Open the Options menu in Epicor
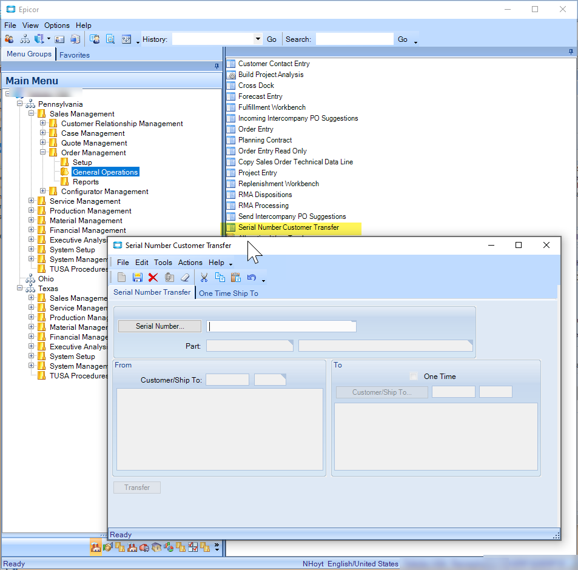The width and height of the screenshot is (578, 570). click(x=57, y=25)
